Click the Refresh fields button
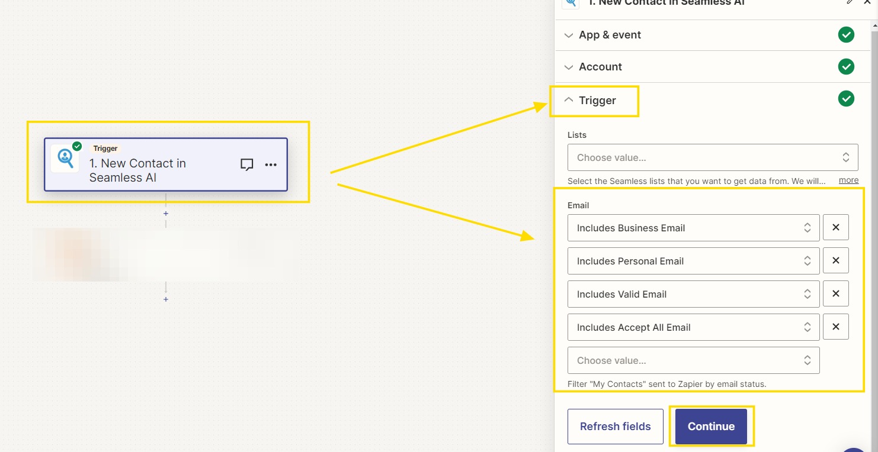878x452 pixels. click(x=616, y=427)
